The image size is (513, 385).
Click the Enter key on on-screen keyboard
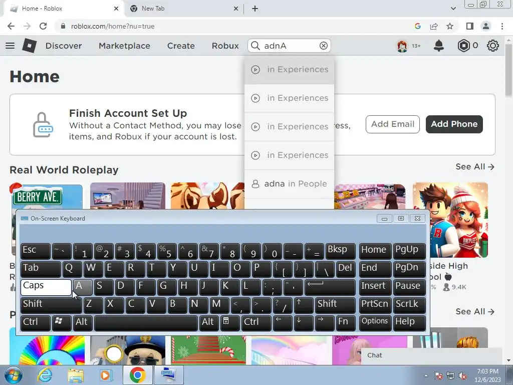[x=330, y=287]
